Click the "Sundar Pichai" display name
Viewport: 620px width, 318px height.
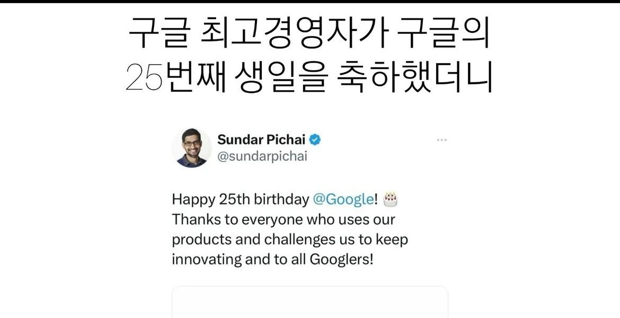[261, 139]
